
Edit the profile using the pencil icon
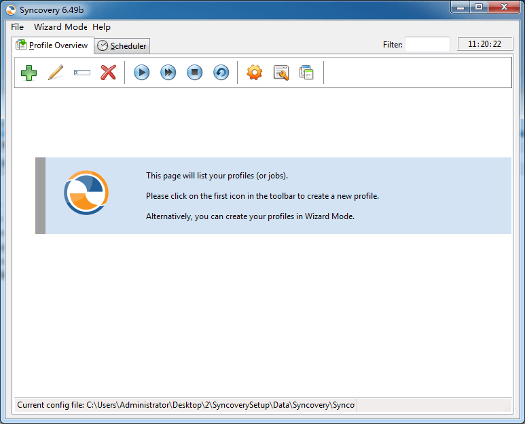pos(56,73)
